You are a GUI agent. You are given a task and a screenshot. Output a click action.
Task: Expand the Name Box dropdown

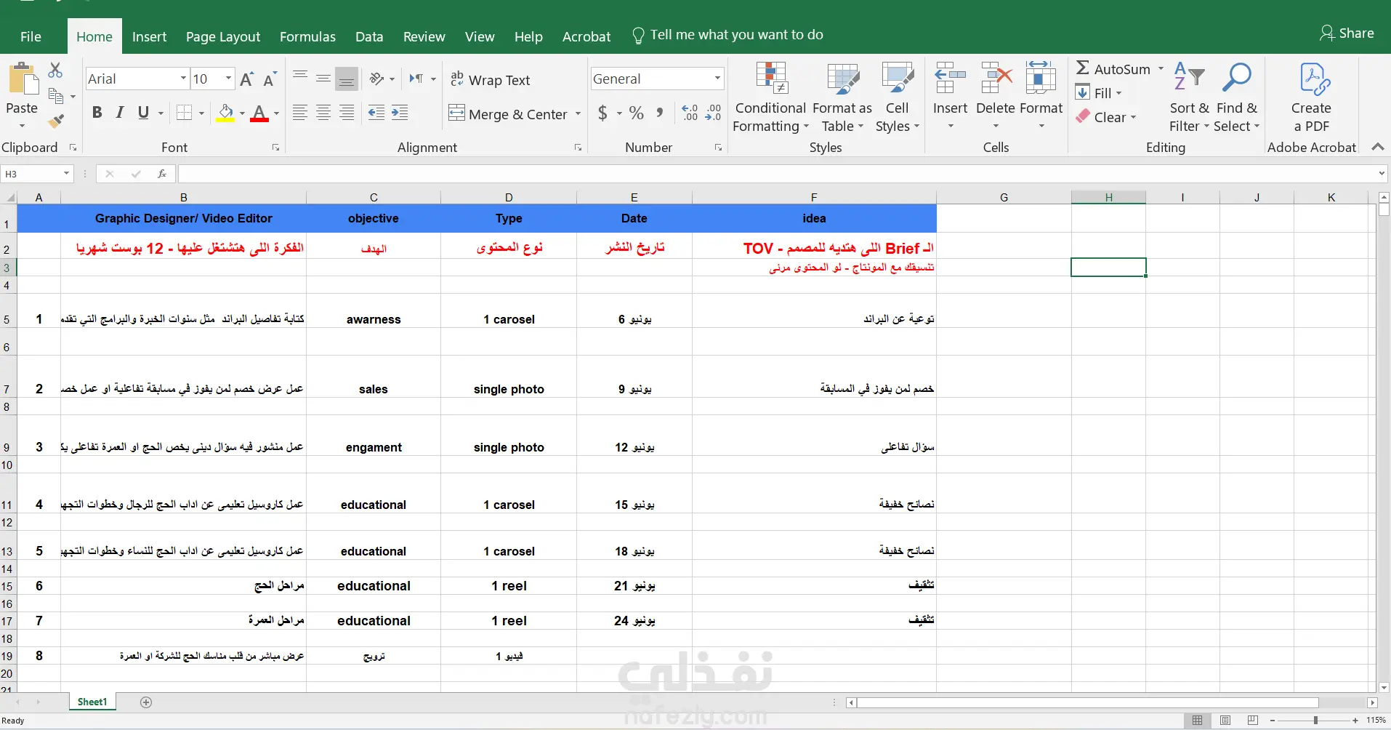(66, 174)
